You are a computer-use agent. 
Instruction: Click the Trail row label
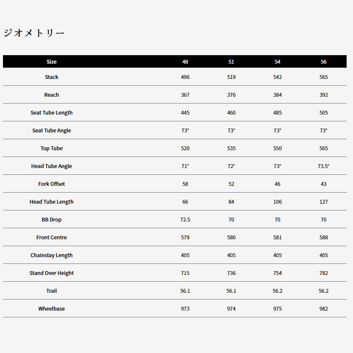[51, 291]
